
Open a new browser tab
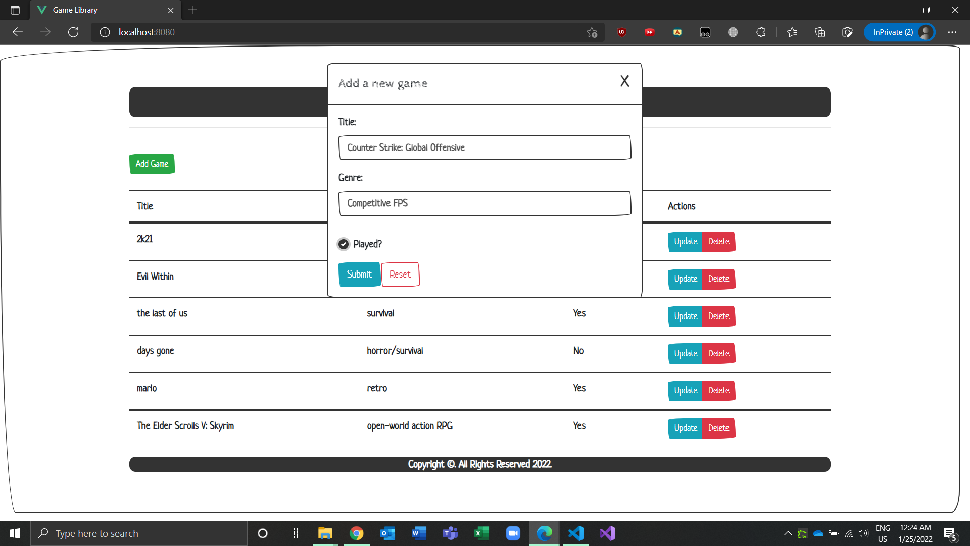click(x=192, y=10)
